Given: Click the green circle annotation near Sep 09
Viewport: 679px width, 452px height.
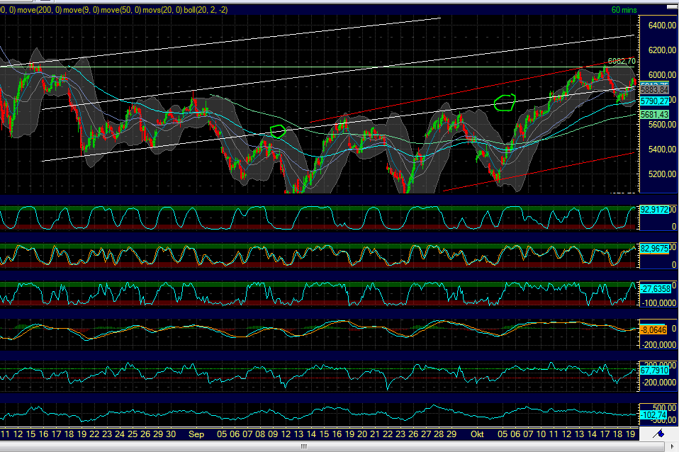Looking at the screenshot, I should pos(278,131).
